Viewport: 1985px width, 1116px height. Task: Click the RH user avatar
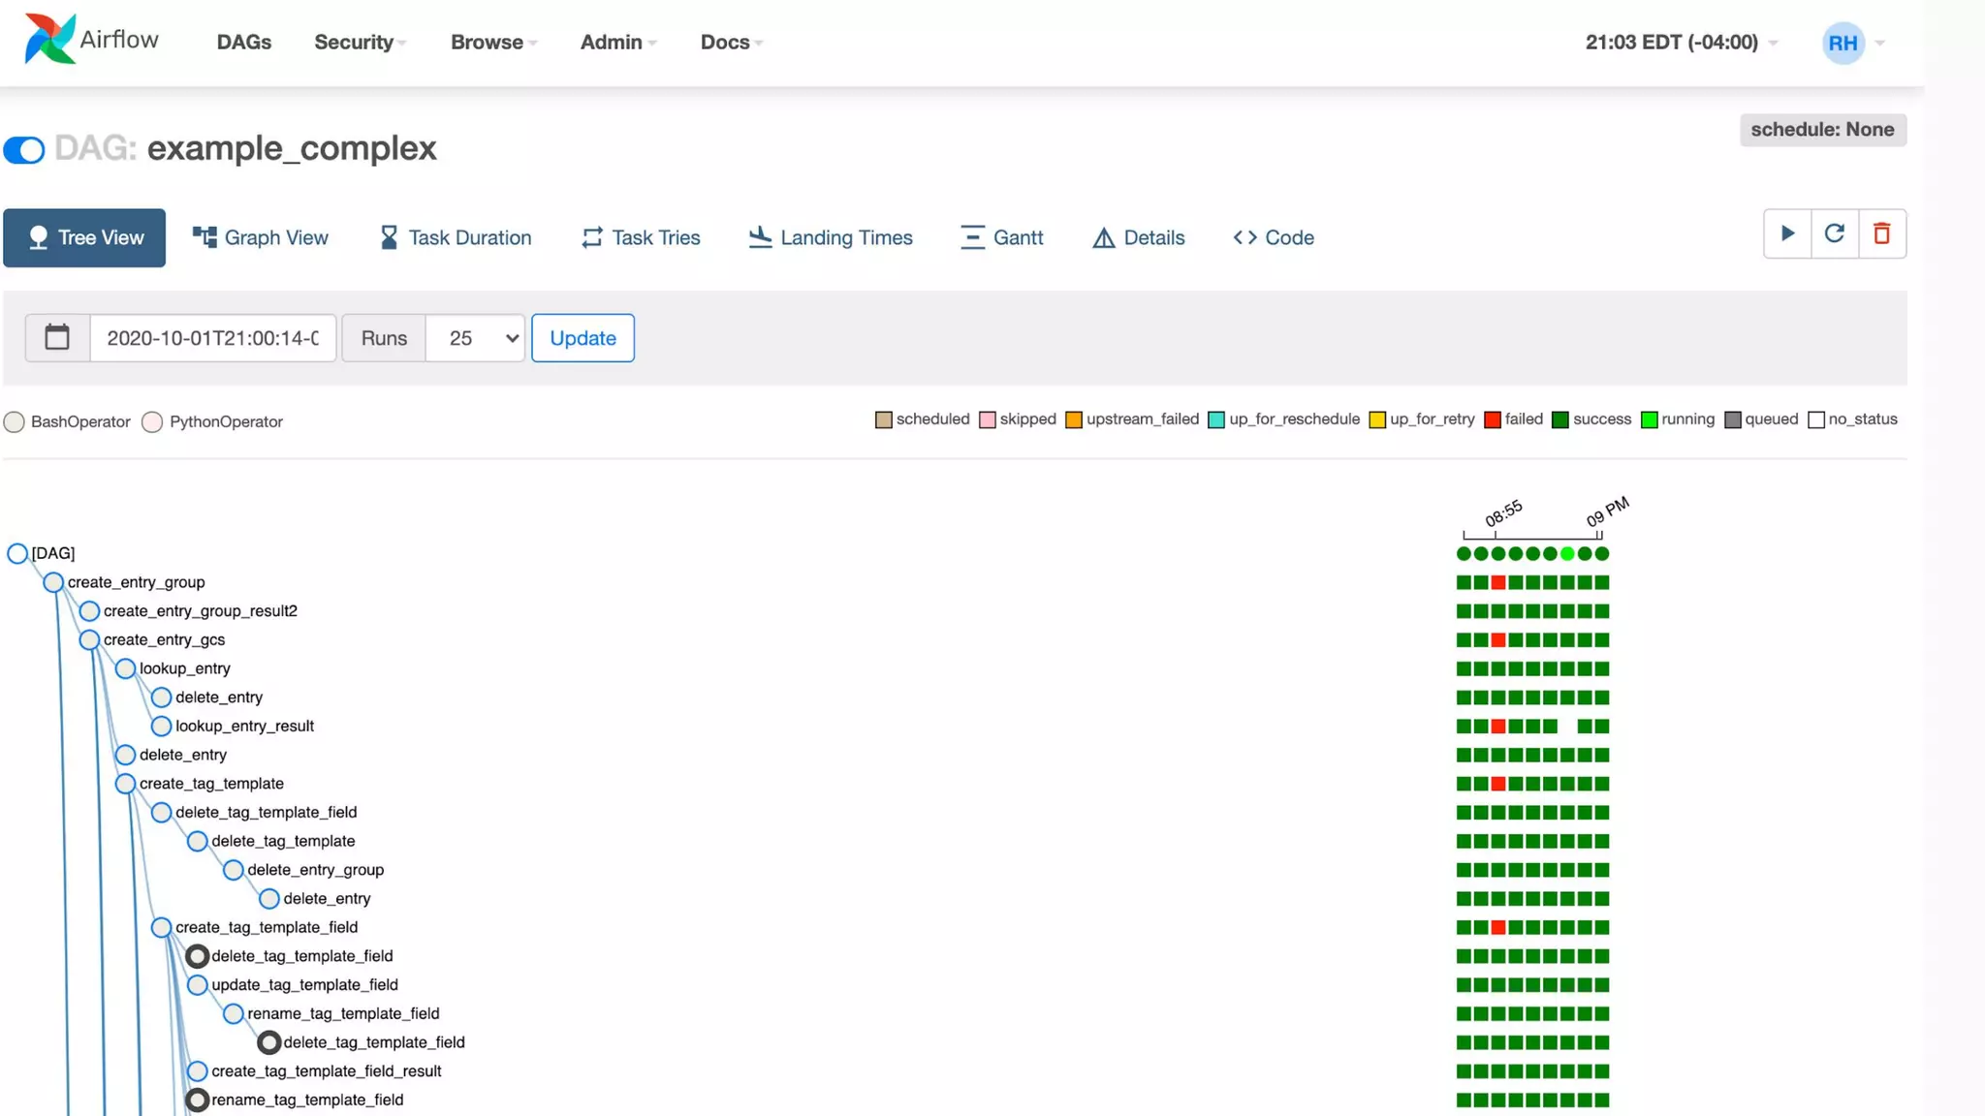pos(1842,43)
